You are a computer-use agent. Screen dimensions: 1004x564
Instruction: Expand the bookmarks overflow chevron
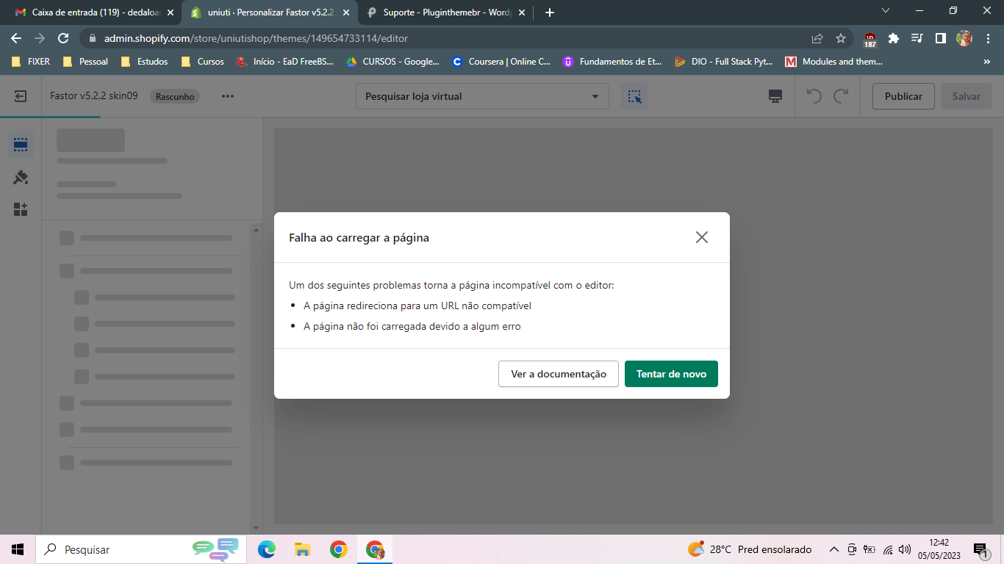pyautogui.click(x=986, y=62)
